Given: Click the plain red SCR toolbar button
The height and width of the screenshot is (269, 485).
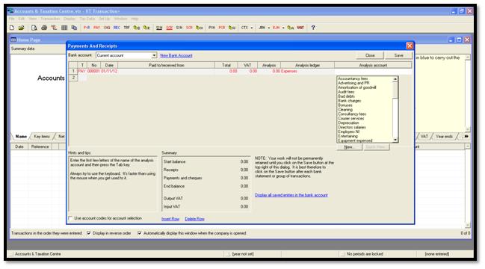Looking at the screenshot, I should pos(189,28).
